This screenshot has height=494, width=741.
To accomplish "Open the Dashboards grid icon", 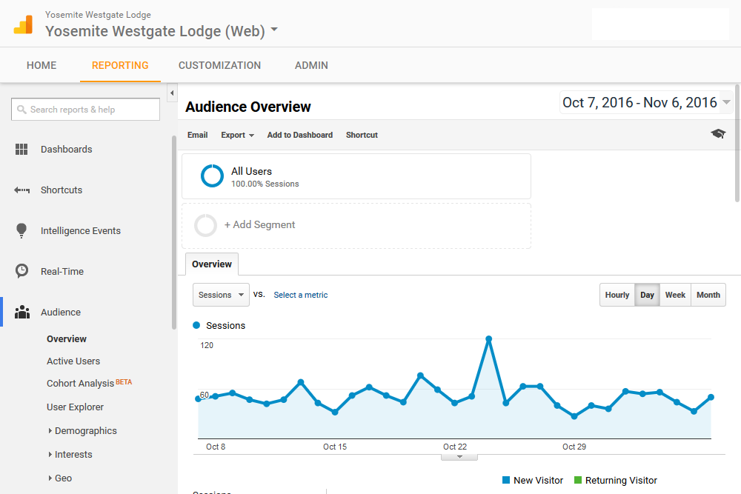I will click(21, 150).
